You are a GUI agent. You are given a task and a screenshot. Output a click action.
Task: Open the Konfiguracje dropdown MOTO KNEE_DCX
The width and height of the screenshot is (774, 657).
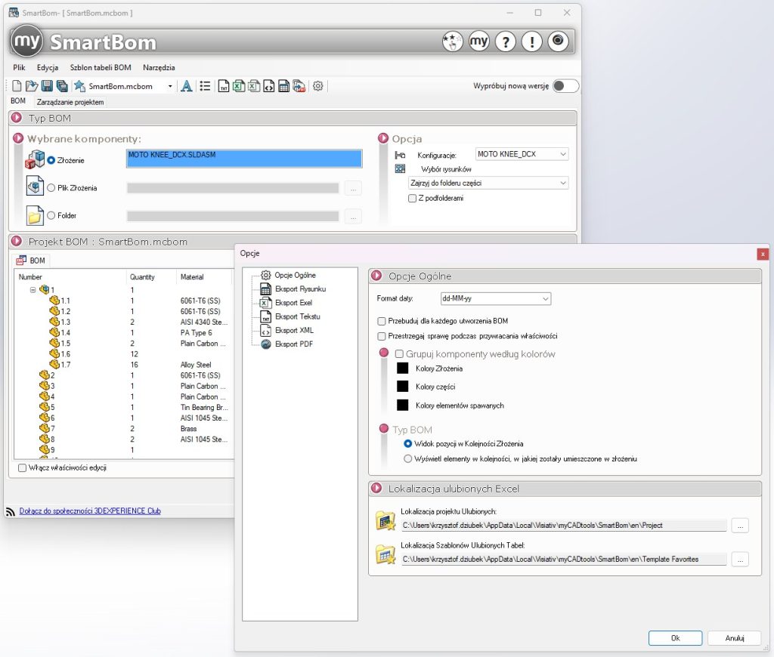click(522, 154)
